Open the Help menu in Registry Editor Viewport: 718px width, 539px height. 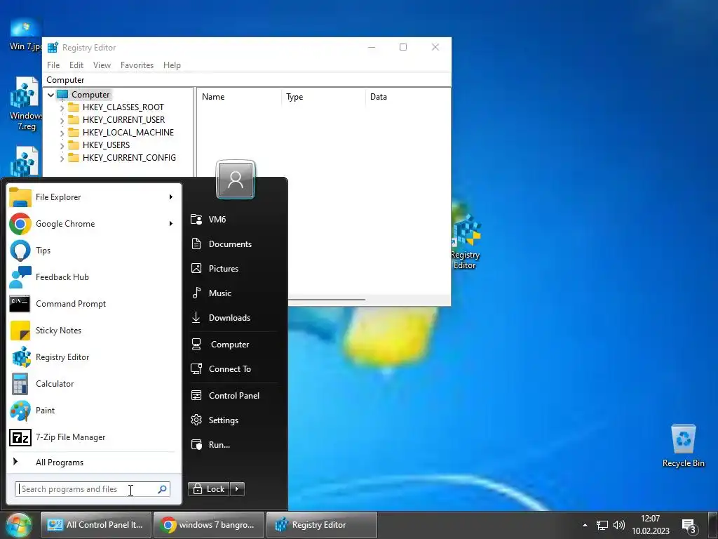tap(172, 65)
